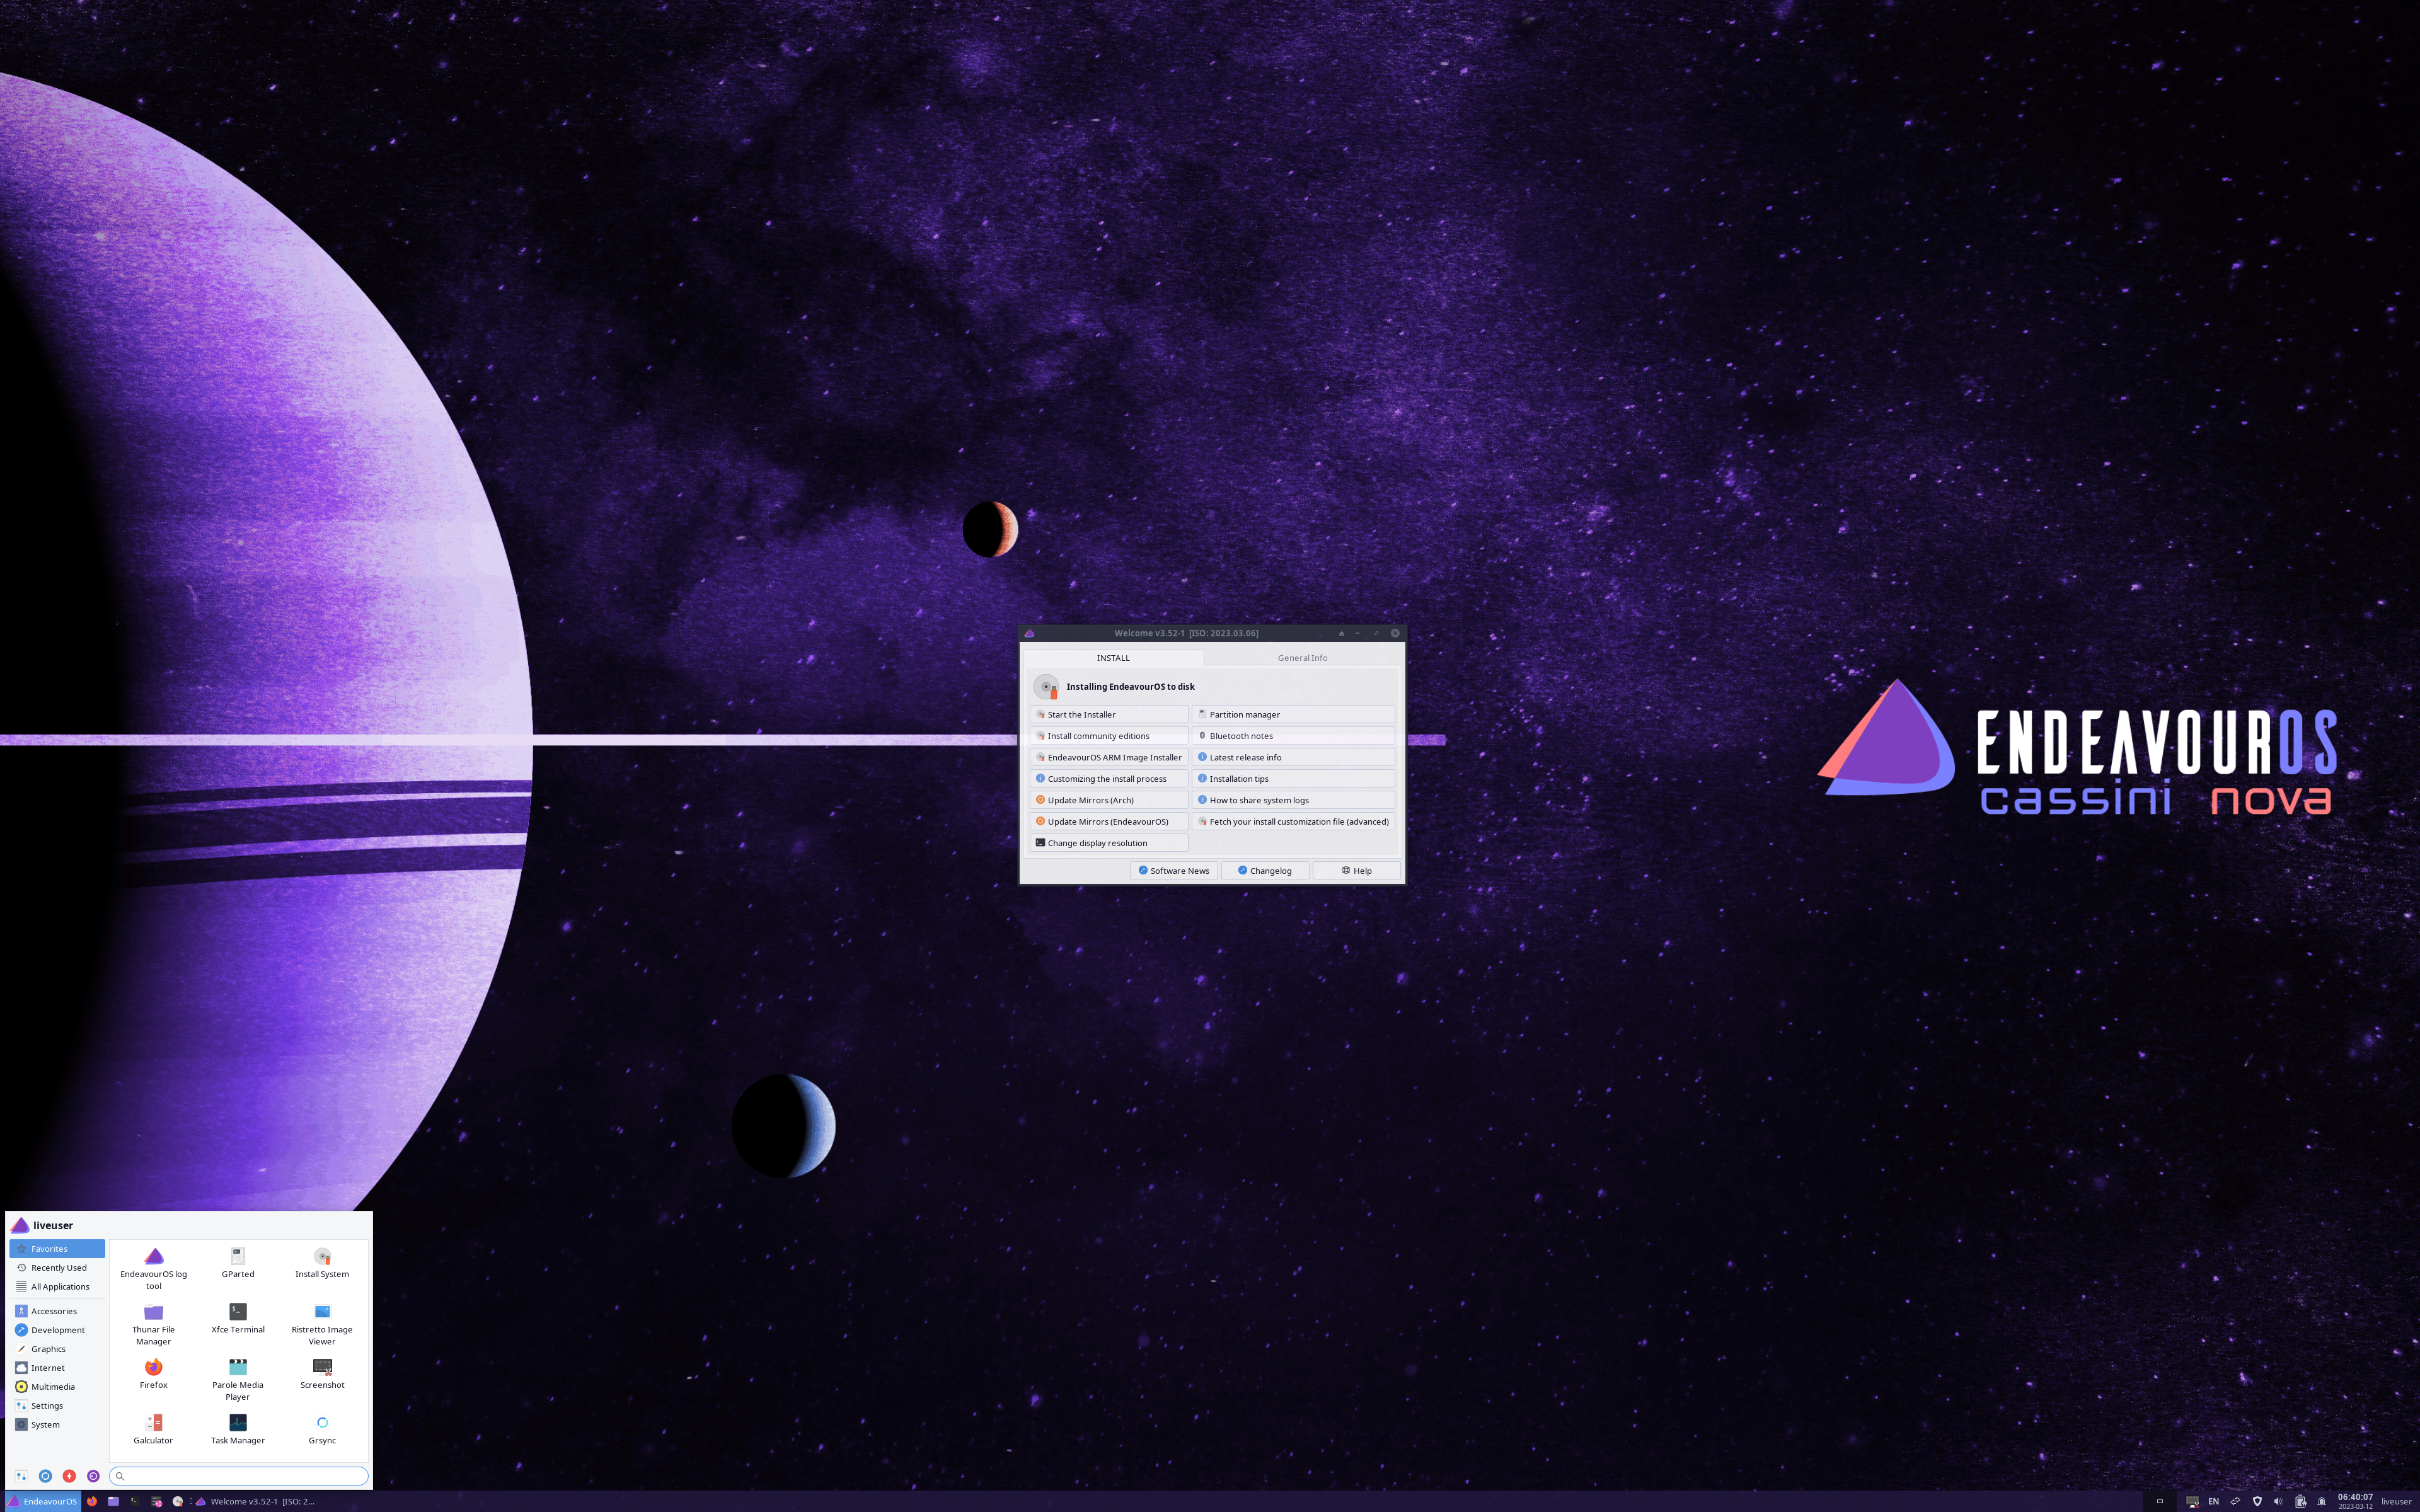The width and height of the screenshot is (2420, 1512).
Task: Open the settings manager icon in menu footer
Action: [21, 1476]
